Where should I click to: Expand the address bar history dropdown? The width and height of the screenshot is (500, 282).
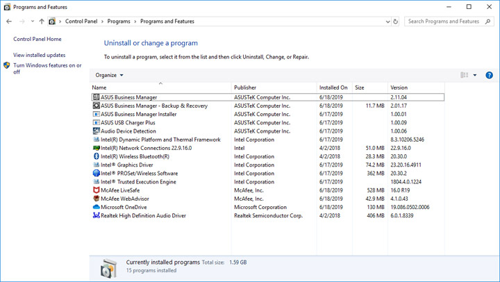(x=387, y=22)
